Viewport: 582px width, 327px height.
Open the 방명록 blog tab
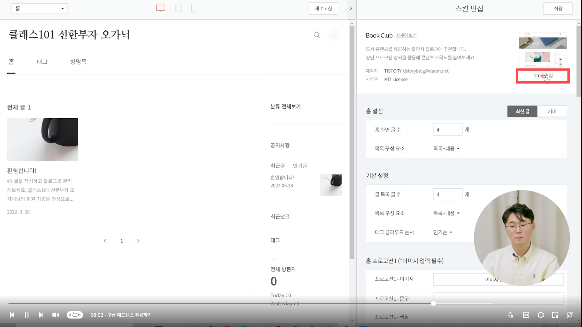pyautogui.click(x=78, y=62)
